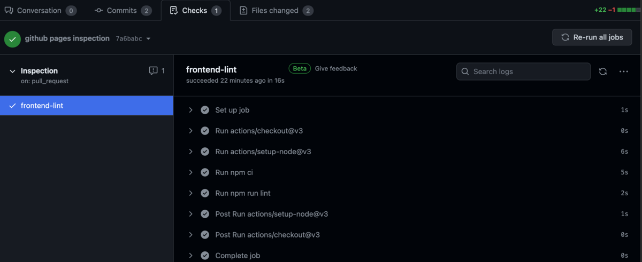This screenshot has height=262, width=642.
Task: Collapse the Inspection workflow group
Action: pos(12,71)
